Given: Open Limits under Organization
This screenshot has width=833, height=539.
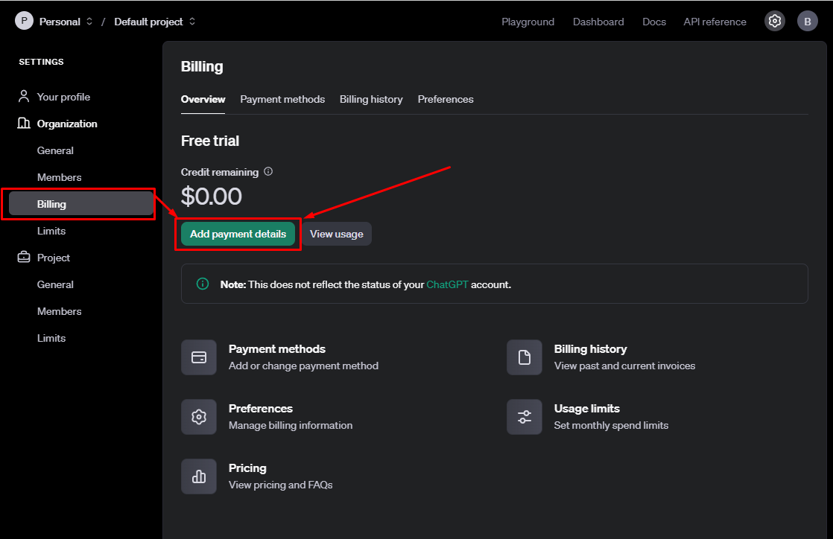Looking at the screenshot, I should (x=51, y=231).
